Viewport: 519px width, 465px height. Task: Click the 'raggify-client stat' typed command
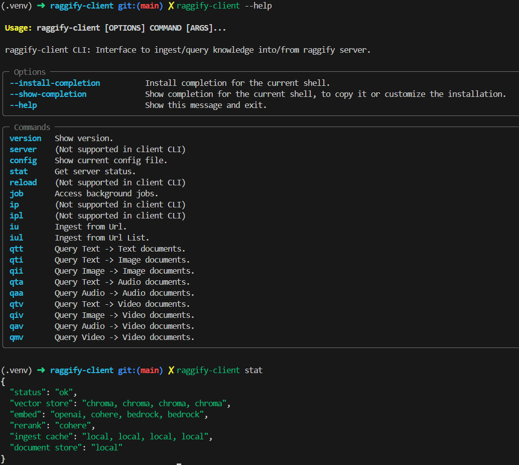tap(219, 370)
